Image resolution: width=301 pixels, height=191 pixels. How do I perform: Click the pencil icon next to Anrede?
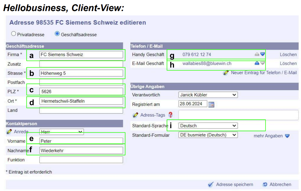tap(9, 132)
